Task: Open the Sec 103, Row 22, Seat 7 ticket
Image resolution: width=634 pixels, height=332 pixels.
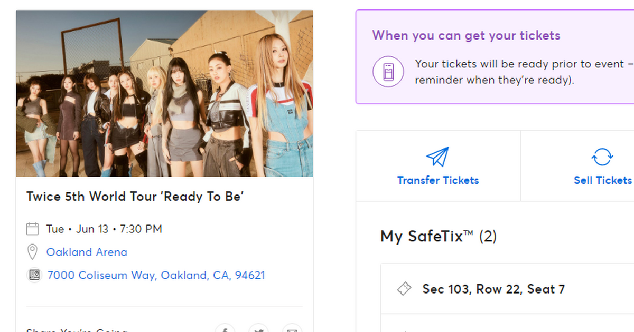Action: (493, 289)
